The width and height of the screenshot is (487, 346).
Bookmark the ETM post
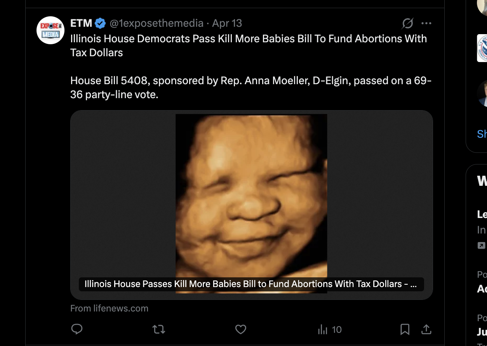tap(405, 329)
